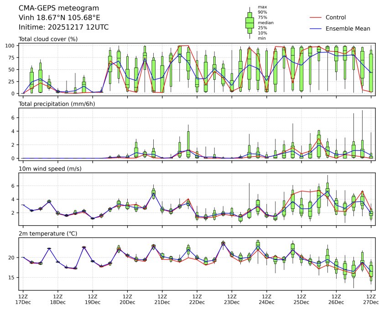This screenshot has height=310, width=384.
Task: Click the 12Z 17Dec time axis label
Action: [23, 299]
